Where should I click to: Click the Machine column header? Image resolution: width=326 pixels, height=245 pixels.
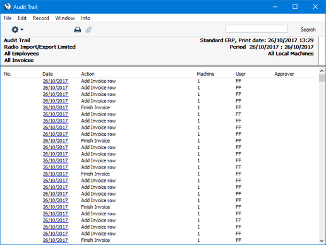pyautogui.click(x=205, y=74)
